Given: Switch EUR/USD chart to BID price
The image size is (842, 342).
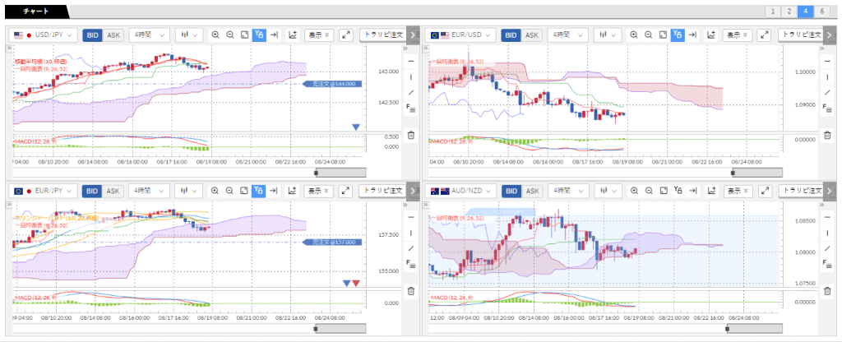Looking at the screenshot, I should [x=511, y=35].
